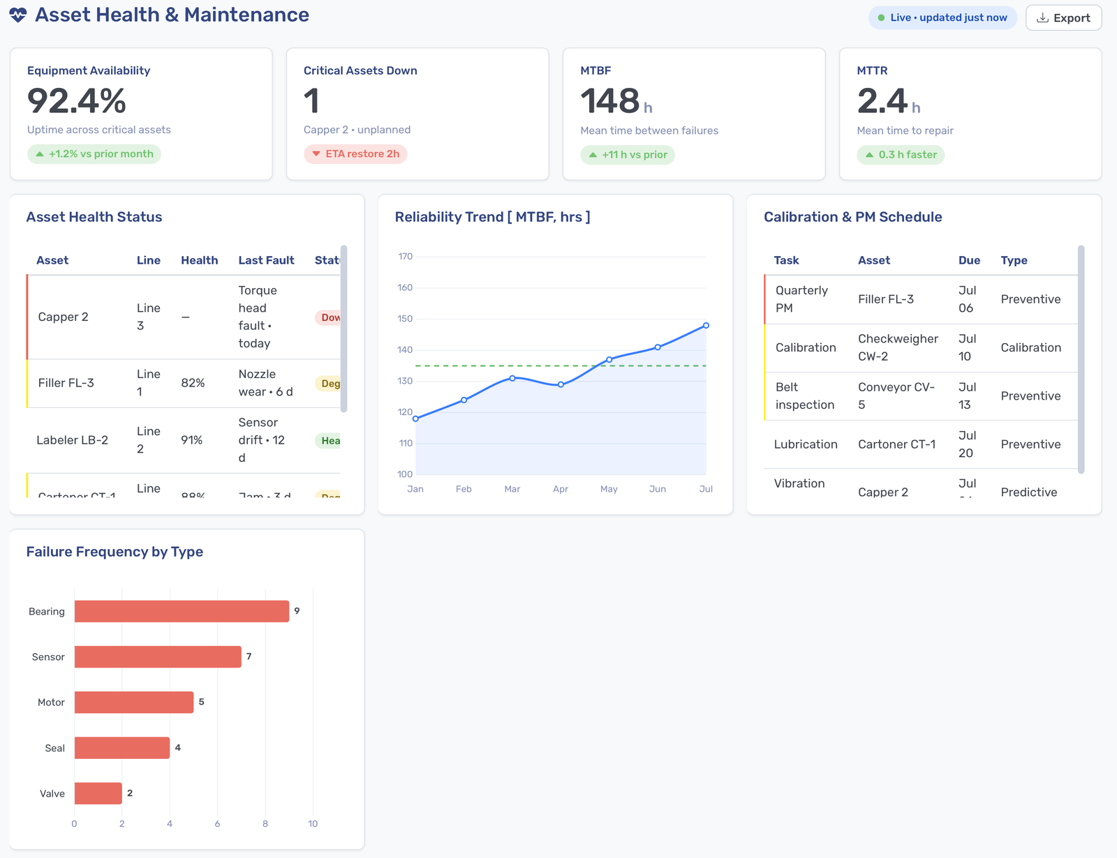Click the May data point on MTBF chart
The width and height of the screenshot is (1117, 858).
609,360
